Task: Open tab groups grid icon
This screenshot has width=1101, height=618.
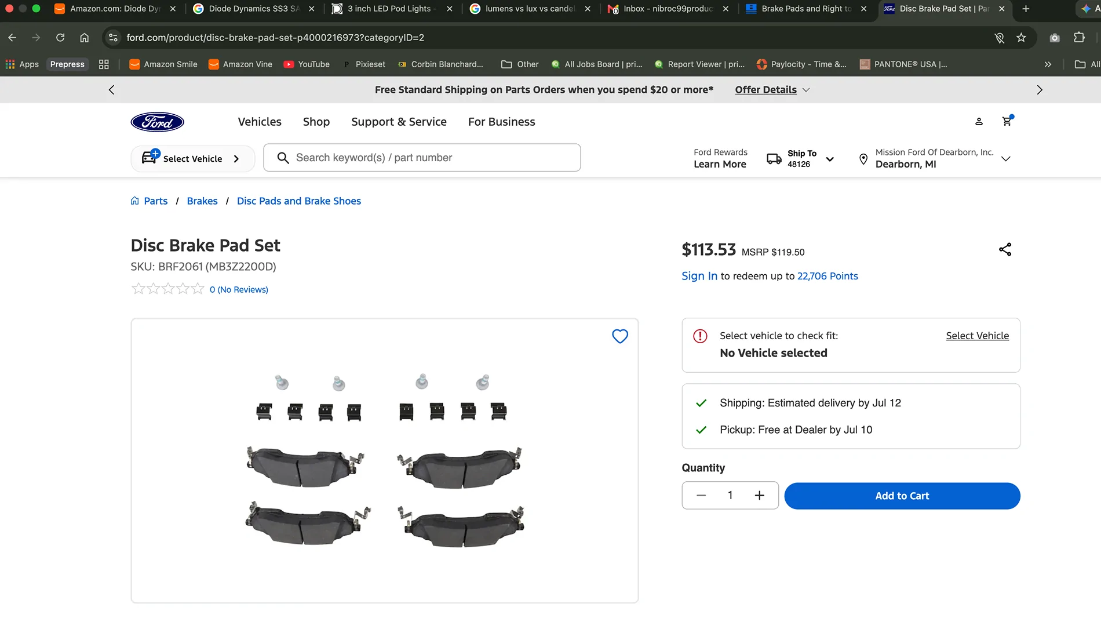Action: point(104,64)
